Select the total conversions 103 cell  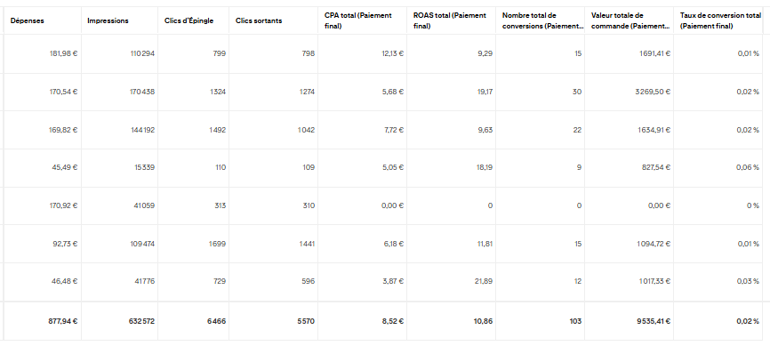tap(576, 321)
